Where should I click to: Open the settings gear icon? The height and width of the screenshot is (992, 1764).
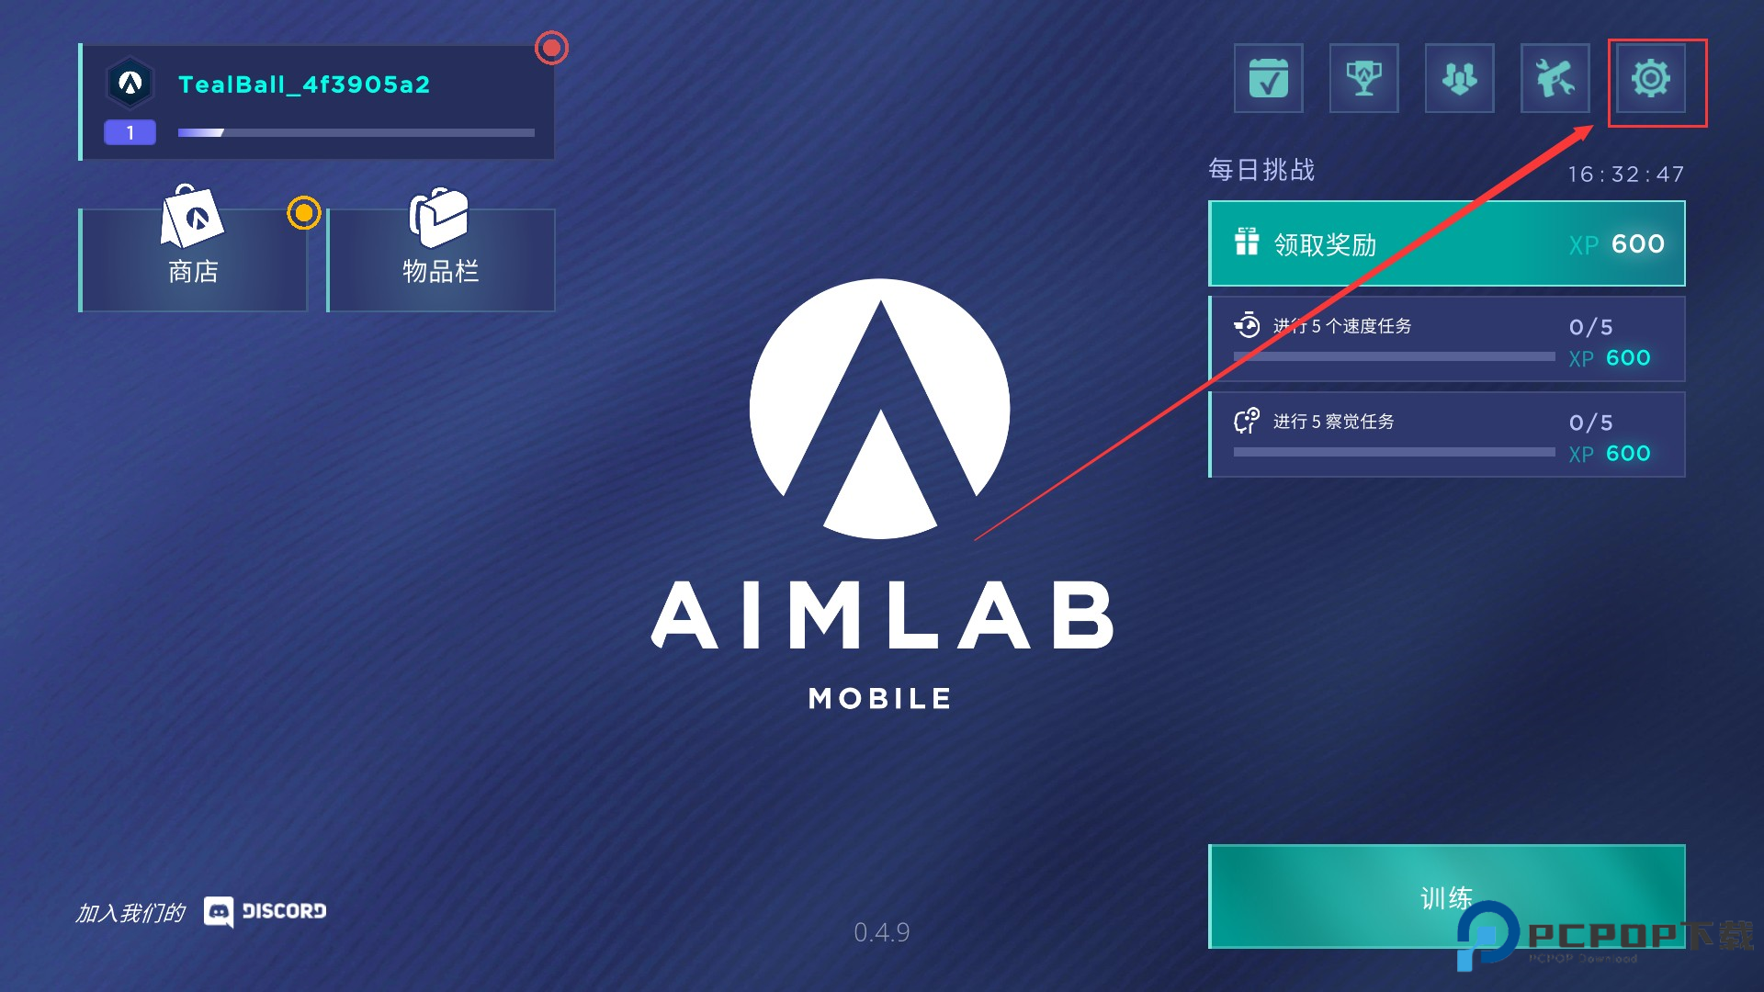[x=1650, y=78]
